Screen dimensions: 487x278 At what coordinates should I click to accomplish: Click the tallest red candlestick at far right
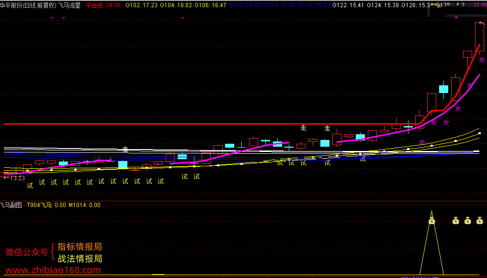click(x=479, y=36)
